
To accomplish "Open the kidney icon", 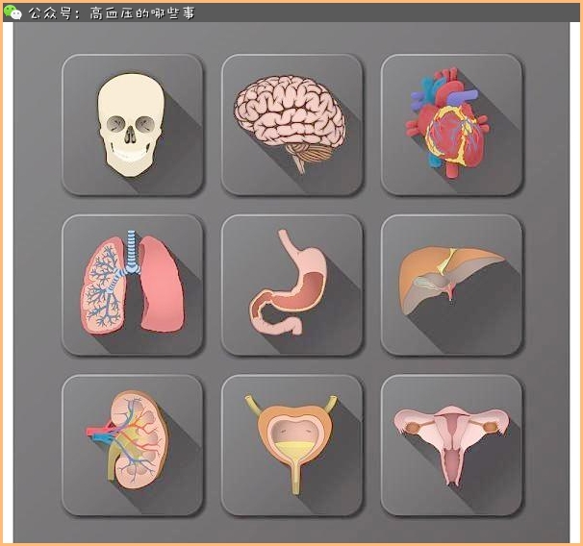I will click(x=132, y=444).
